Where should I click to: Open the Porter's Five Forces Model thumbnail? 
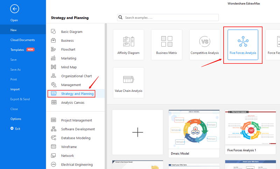138,164
